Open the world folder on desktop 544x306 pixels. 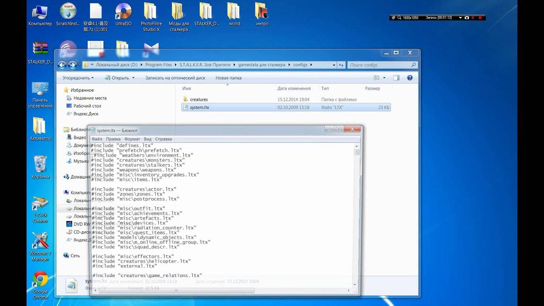[234, 14]
